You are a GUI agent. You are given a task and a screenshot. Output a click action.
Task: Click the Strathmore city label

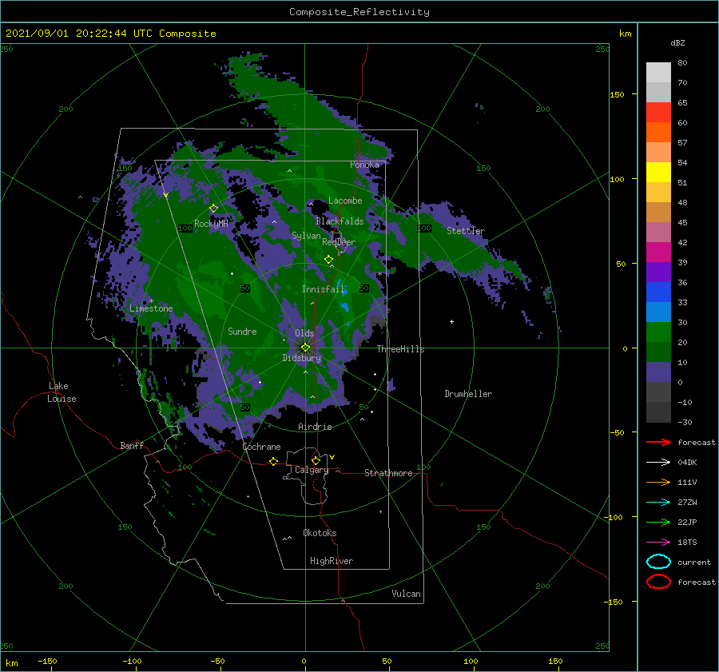point(388,473)
